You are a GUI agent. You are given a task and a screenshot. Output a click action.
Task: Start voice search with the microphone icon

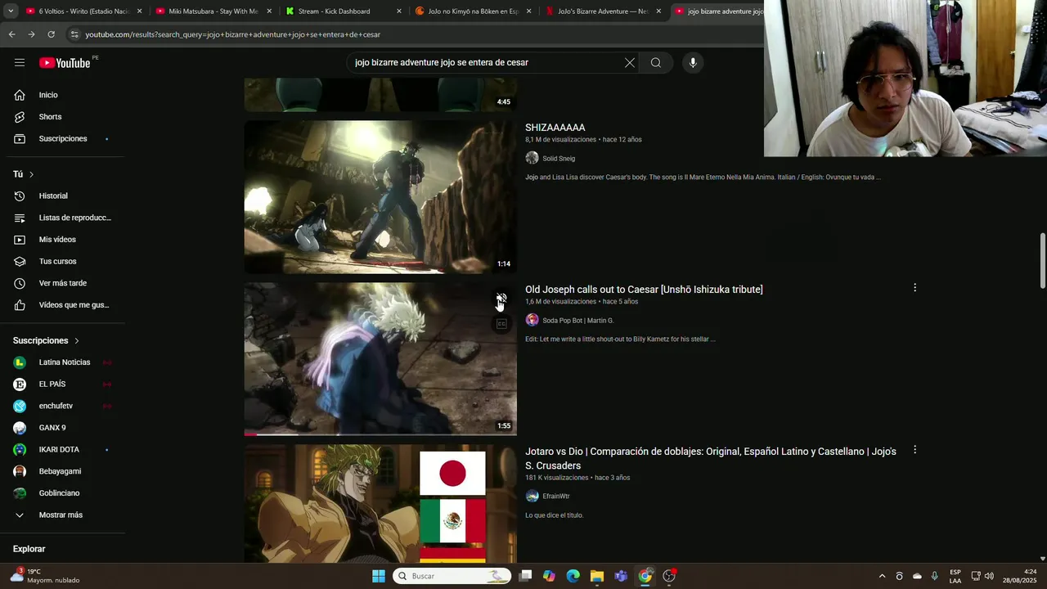pyautogui.click(x=693, y=63)
